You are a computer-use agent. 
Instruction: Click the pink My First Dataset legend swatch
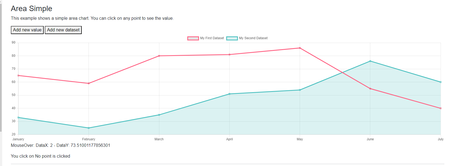pyautogui.click(x=193, y=38)
